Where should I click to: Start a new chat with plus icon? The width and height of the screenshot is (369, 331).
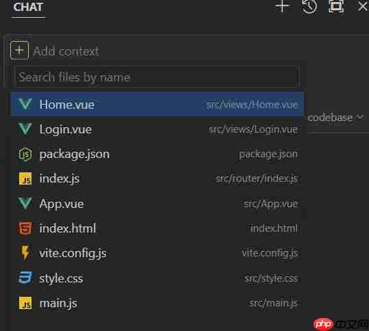pyautogui.click(x=282, y=6)
